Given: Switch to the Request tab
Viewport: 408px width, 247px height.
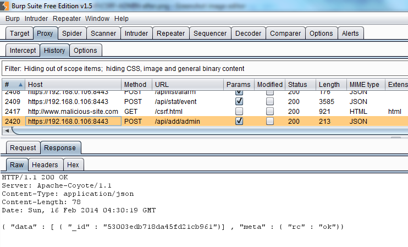Looking at the screenshot, I should click(x=23, y=147).
